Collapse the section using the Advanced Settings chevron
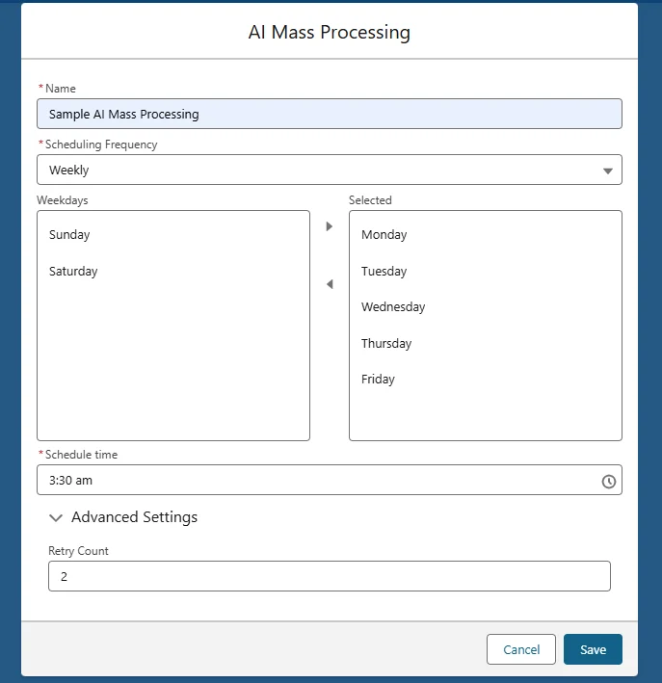This screenshot has width=662, height=683. tap(56, 518)
